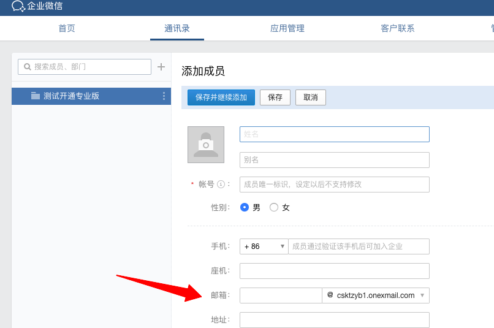The height and width of the screenshot is (328, 494).
Task: Click the info icon next to 帐号
Action: [x=221, y=185]
